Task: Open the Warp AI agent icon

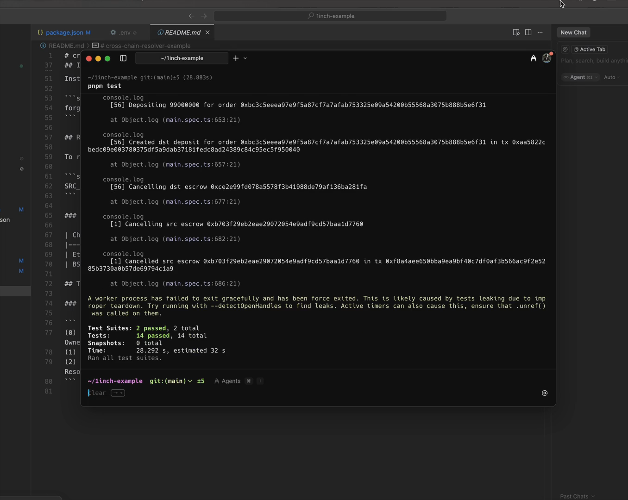Action: point(534,58)
